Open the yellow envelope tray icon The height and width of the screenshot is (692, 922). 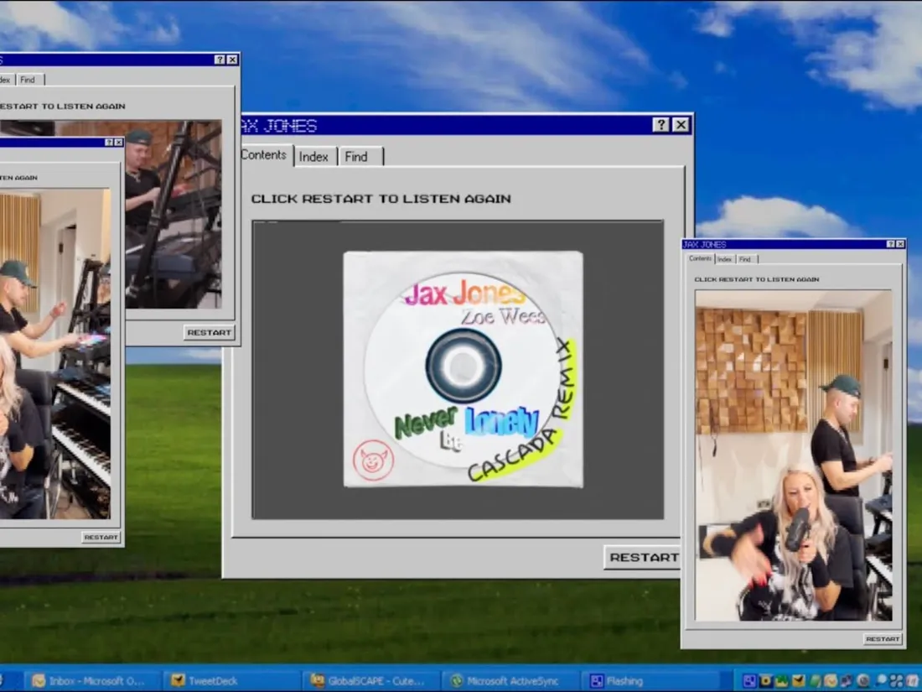pos(799,681)
